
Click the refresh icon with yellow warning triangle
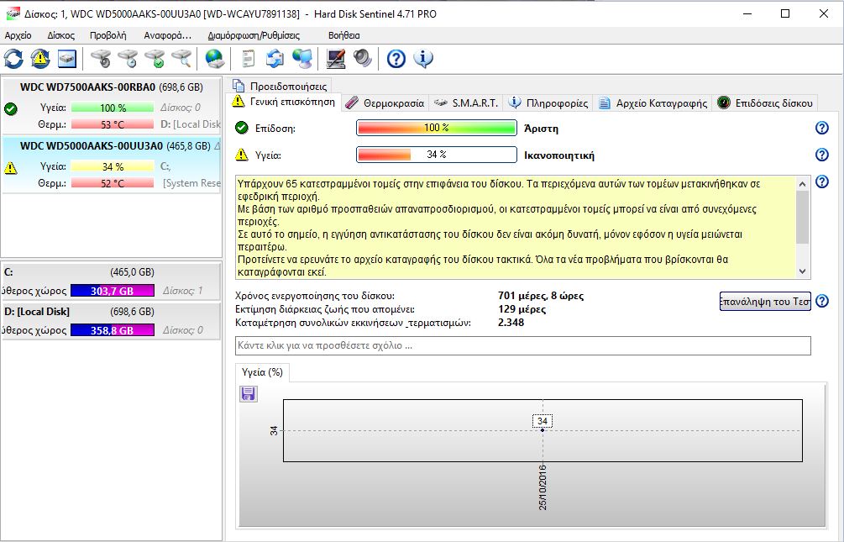39,59
